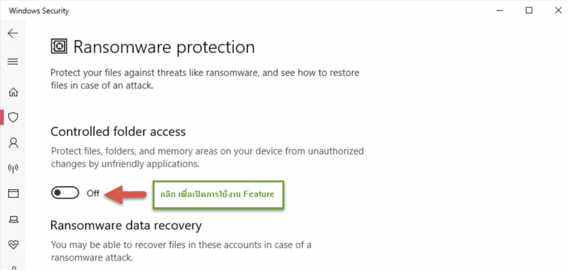
Task: Minimize the Windows Security window
Action: tap(504, 11)
